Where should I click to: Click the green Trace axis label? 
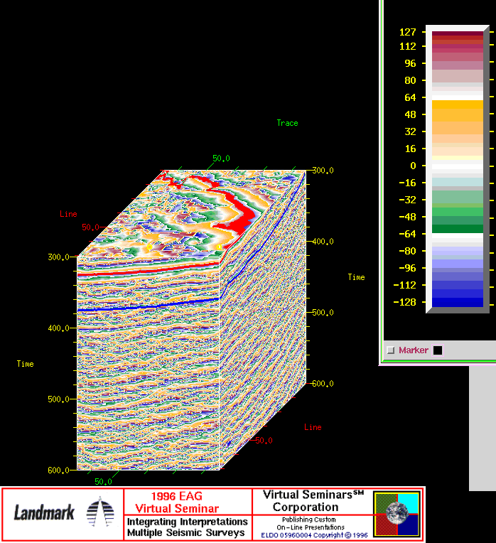pos(287,123)
